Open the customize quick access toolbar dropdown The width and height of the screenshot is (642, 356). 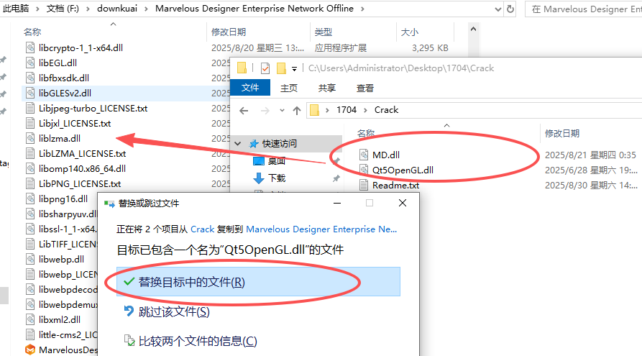coord(294,69)
